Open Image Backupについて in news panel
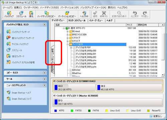Viewport: 167px width, 120px height. tap(19, 98)
